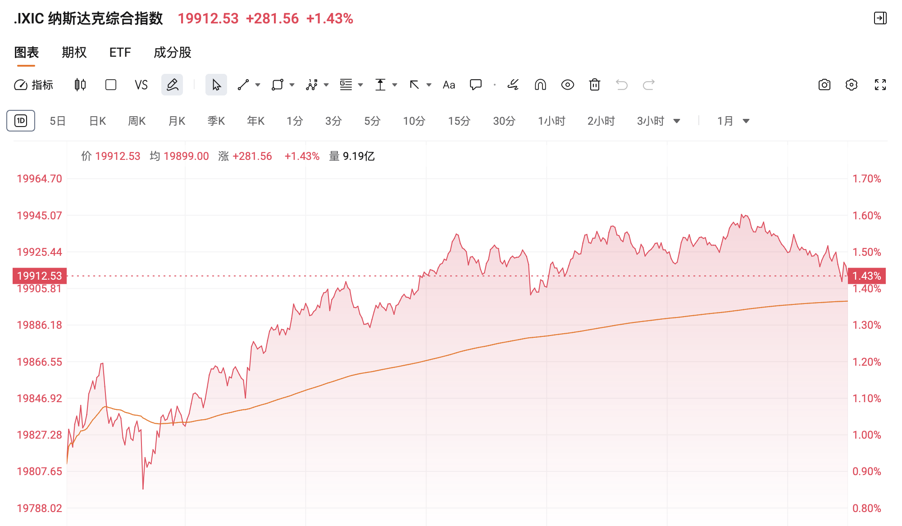Toggle drawing visibility with the eye icon
The image size is (902, 526).
(x=568, y=85)
